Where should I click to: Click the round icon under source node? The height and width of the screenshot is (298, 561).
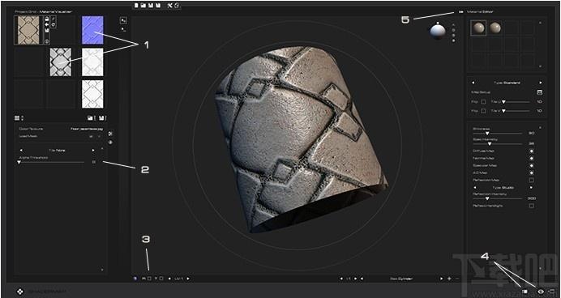(47, 41)
